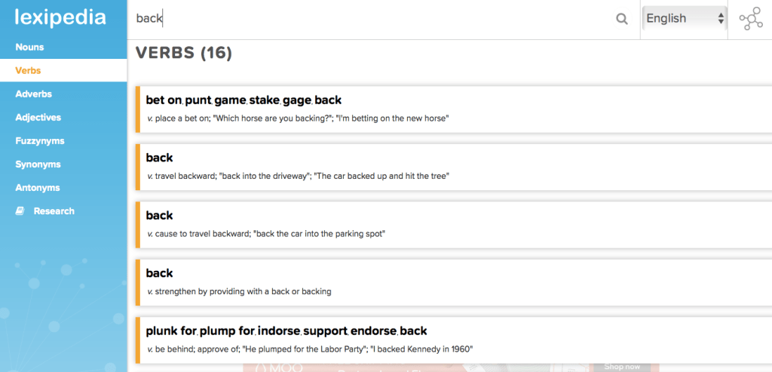
Task: Select the Nouns sidebar tab
Action: [29, 47]
